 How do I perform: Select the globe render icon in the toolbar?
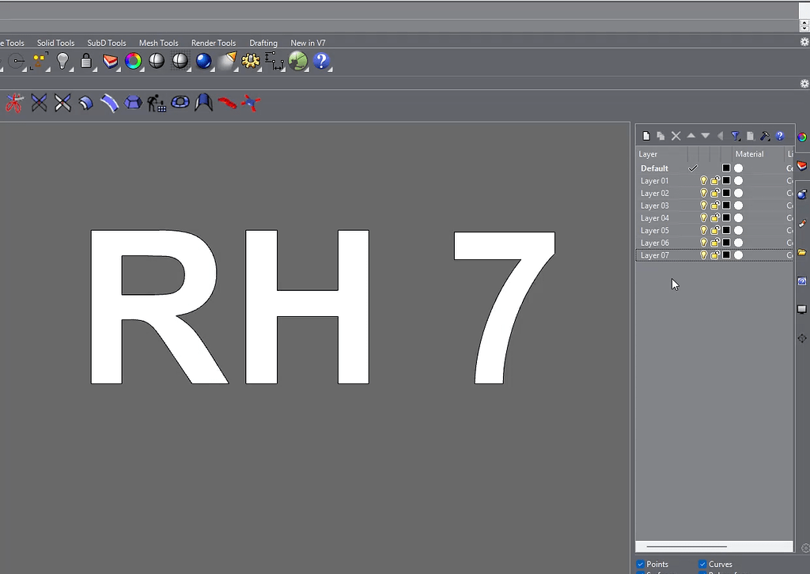click(x=299, y=59)
